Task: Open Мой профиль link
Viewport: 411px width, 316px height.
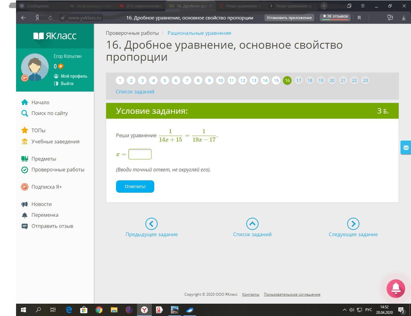Action: 74,76
